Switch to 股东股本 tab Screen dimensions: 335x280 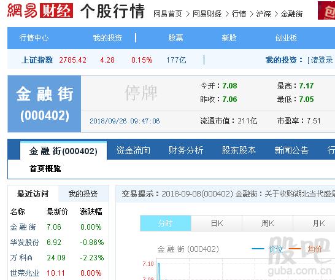(239, 150)
